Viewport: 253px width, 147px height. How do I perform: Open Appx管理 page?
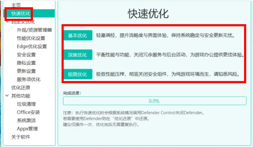[x=27, y=129]
